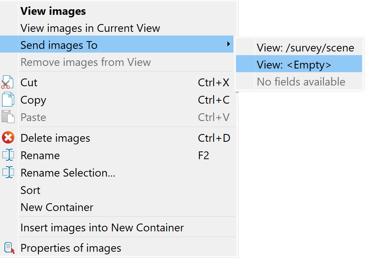The height and width of the screenshot is (258, 365).
Task: Click the Copy pages icon
Action: pos(8,100)
